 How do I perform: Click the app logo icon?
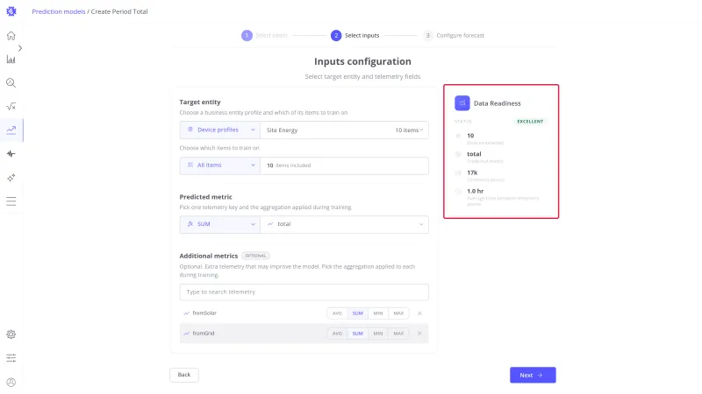tap(11, 11)
